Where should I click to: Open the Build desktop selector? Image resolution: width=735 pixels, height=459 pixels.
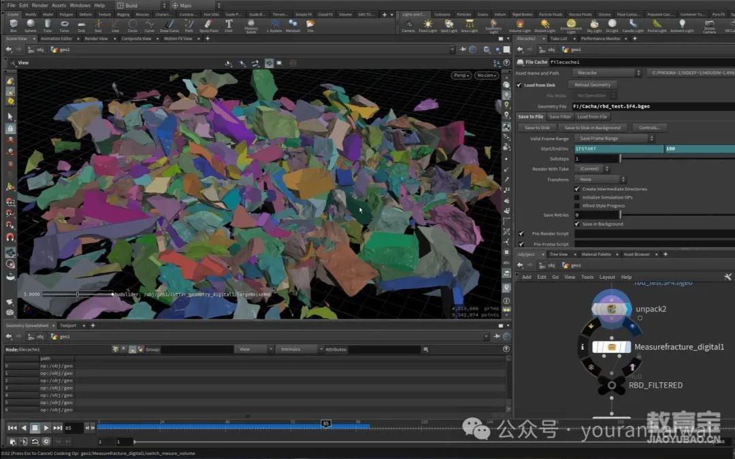pyautogui.click(x=141, y=5)
